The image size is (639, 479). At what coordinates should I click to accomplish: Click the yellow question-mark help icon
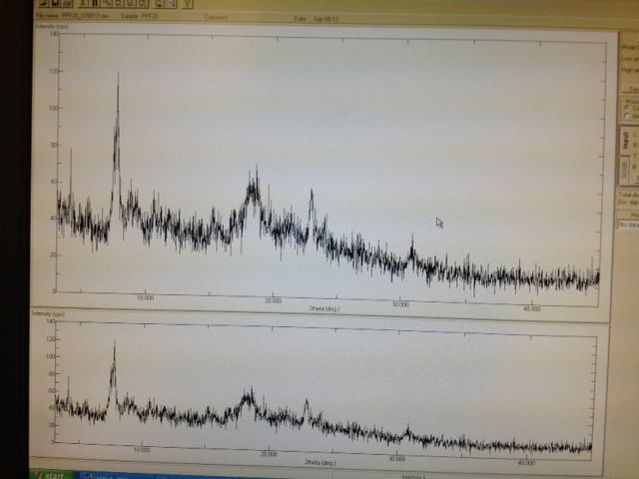[188, 4]
